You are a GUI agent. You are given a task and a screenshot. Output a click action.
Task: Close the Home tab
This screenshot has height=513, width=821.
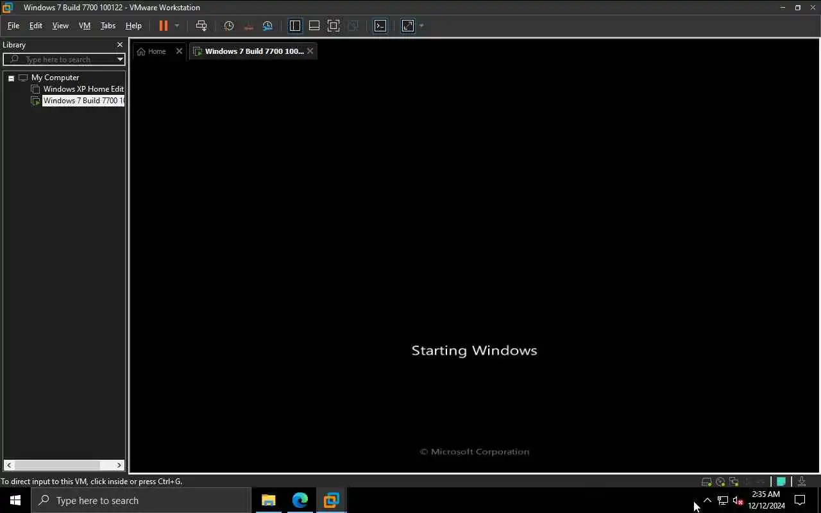pos(179,51)
